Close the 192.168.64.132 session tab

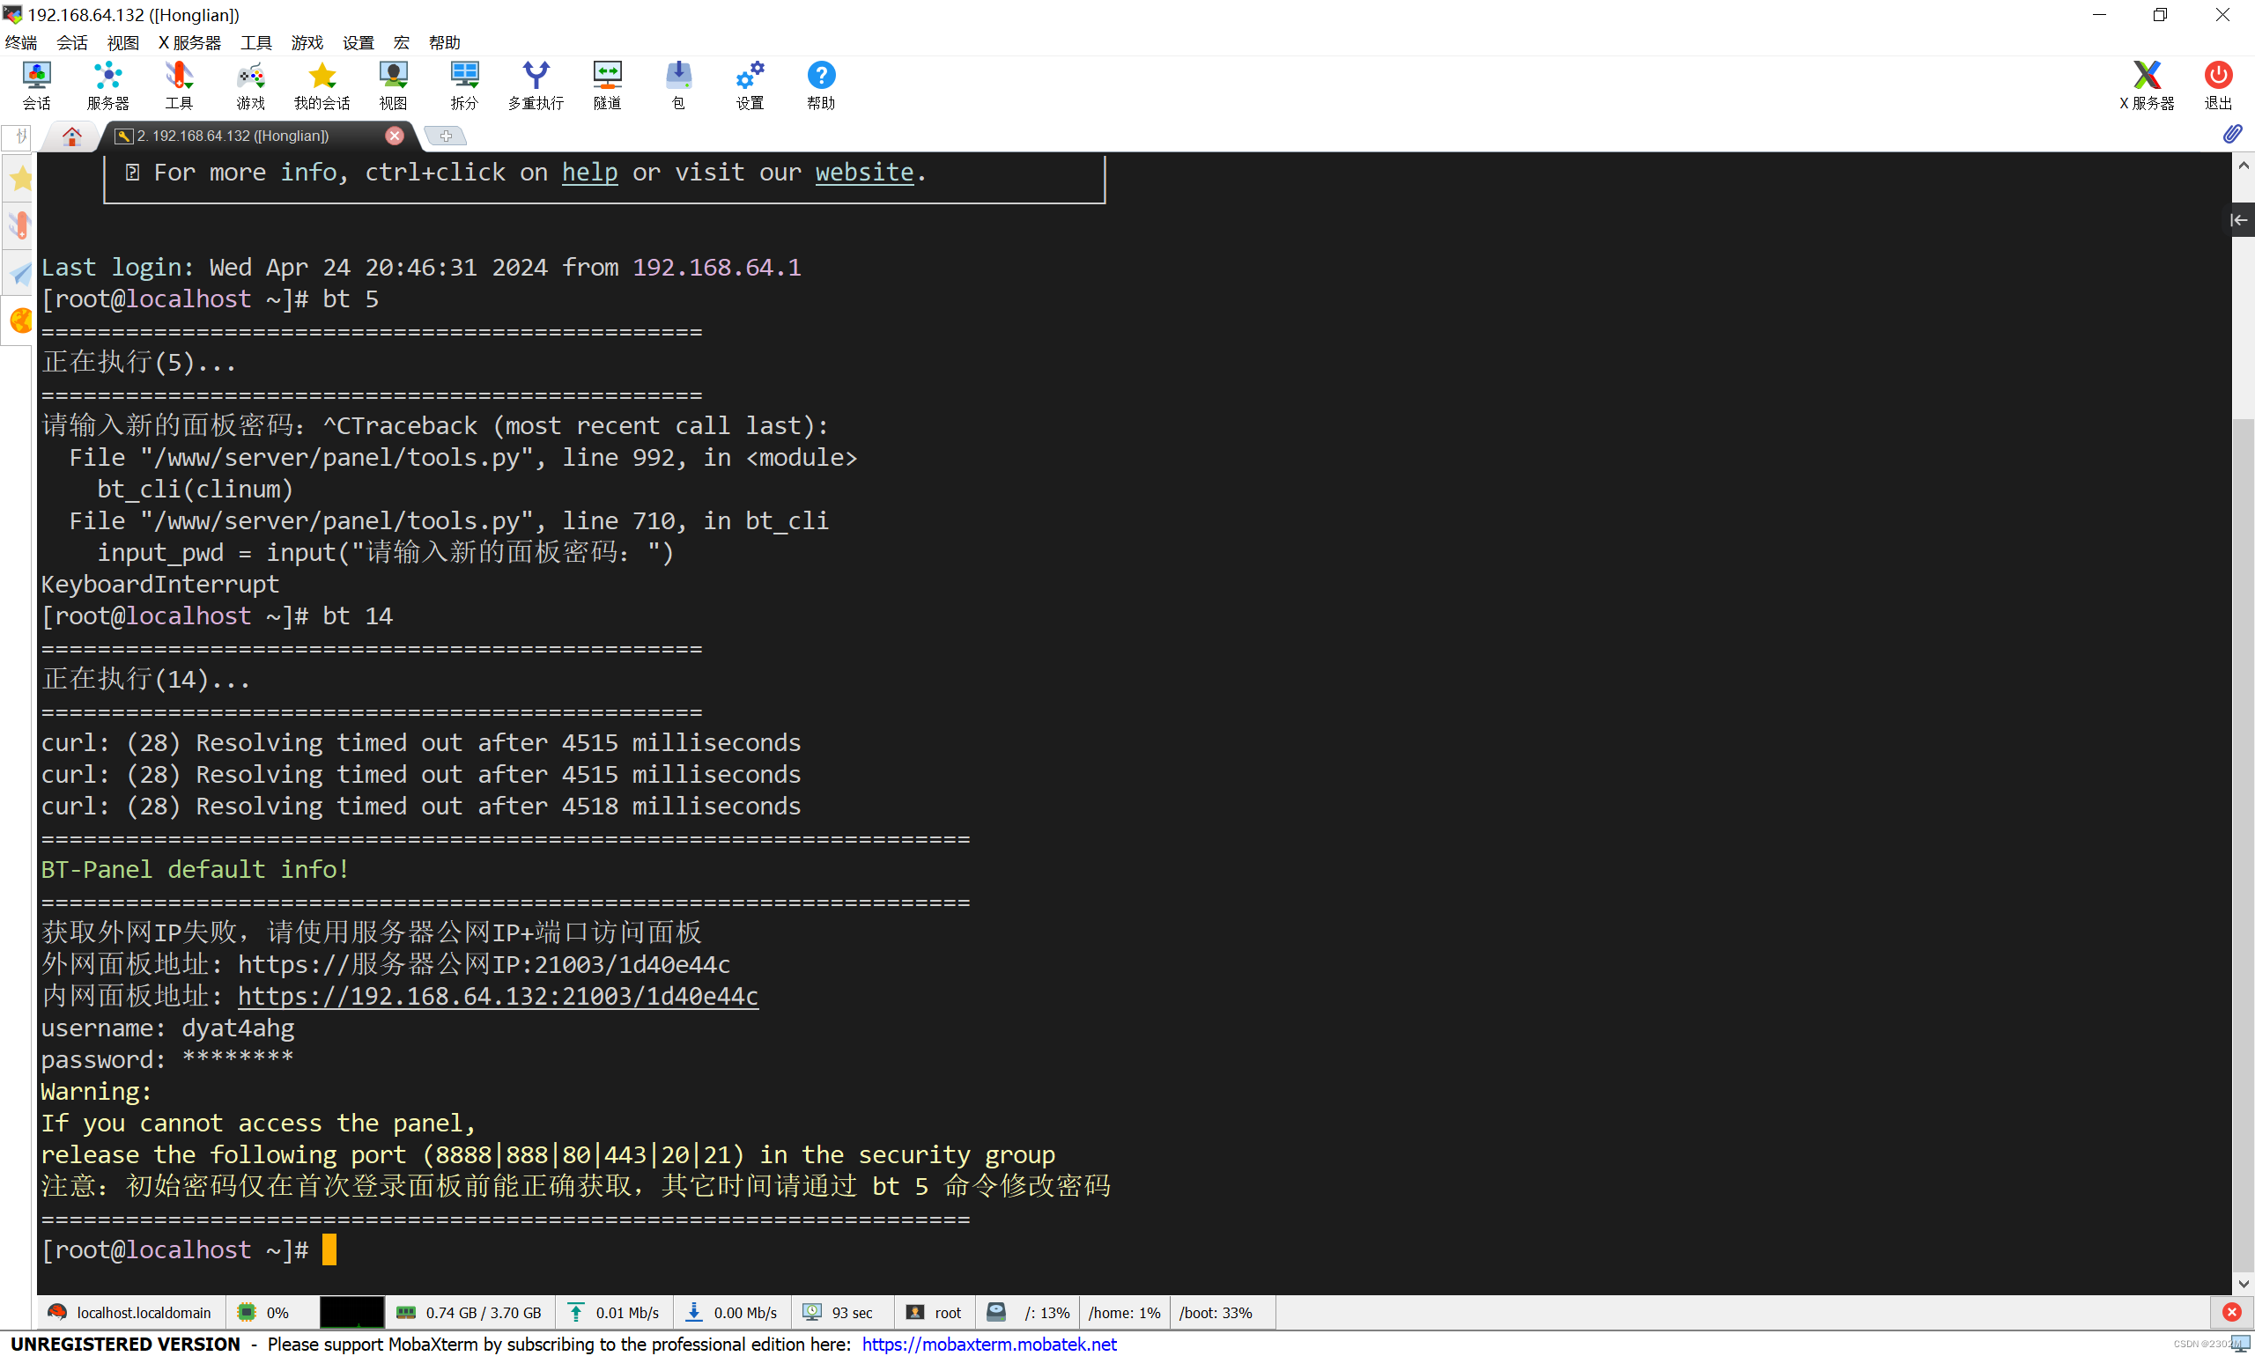coord(394,136)
